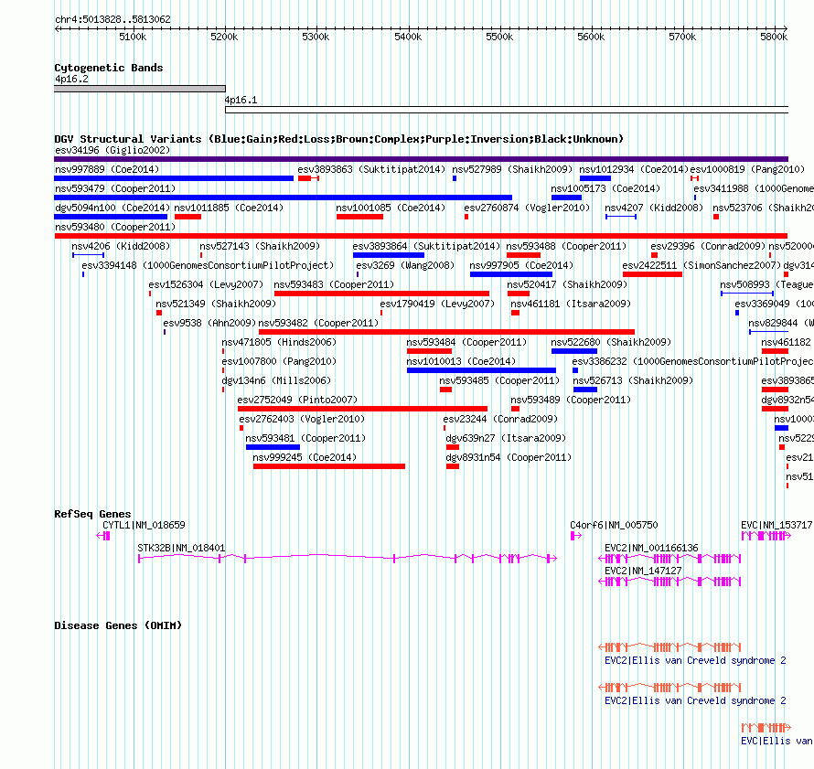
Task: Select esv2752049 (Pinto2007) loss label
Action: (297, 400)
